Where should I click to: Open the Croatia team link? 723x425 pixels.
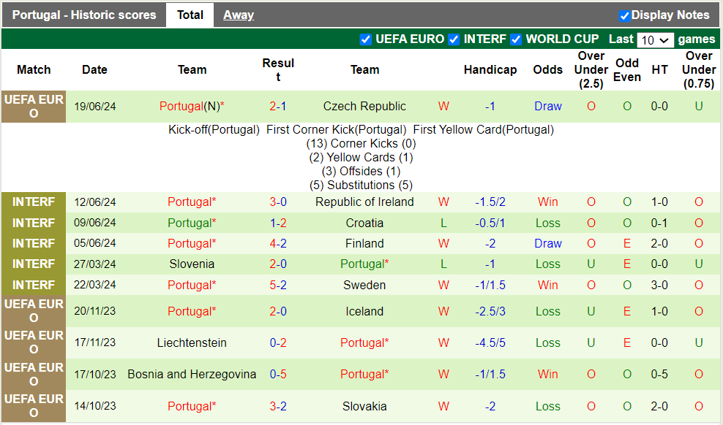(364, 223)
